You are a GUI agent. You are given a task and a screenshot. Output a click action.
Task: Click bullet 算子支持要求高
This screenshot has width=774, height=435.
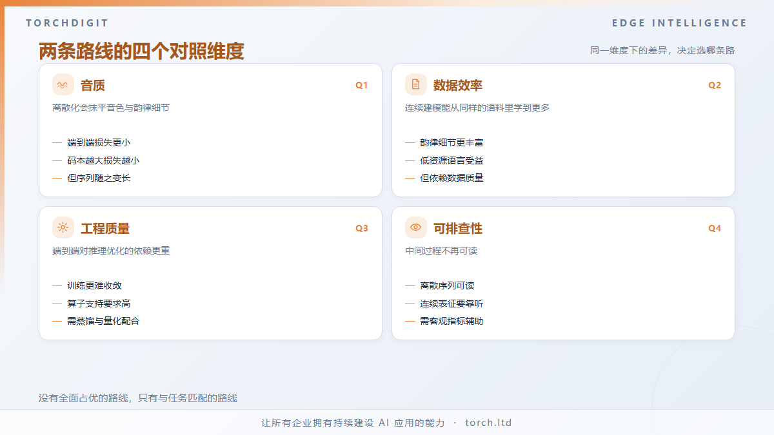click(99, 304)
